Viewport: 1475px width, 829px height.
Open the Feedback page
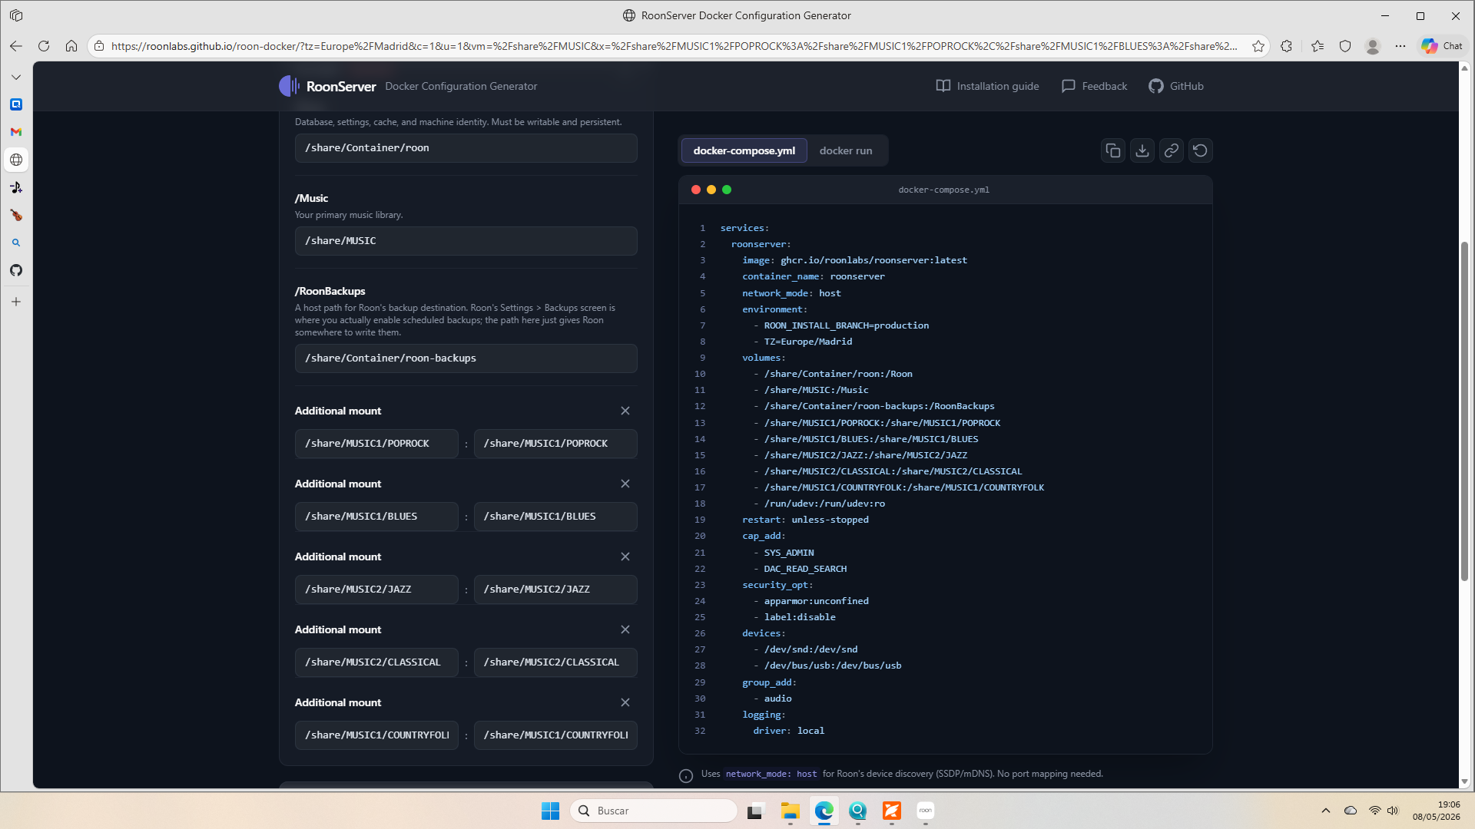coord(1094,86)
